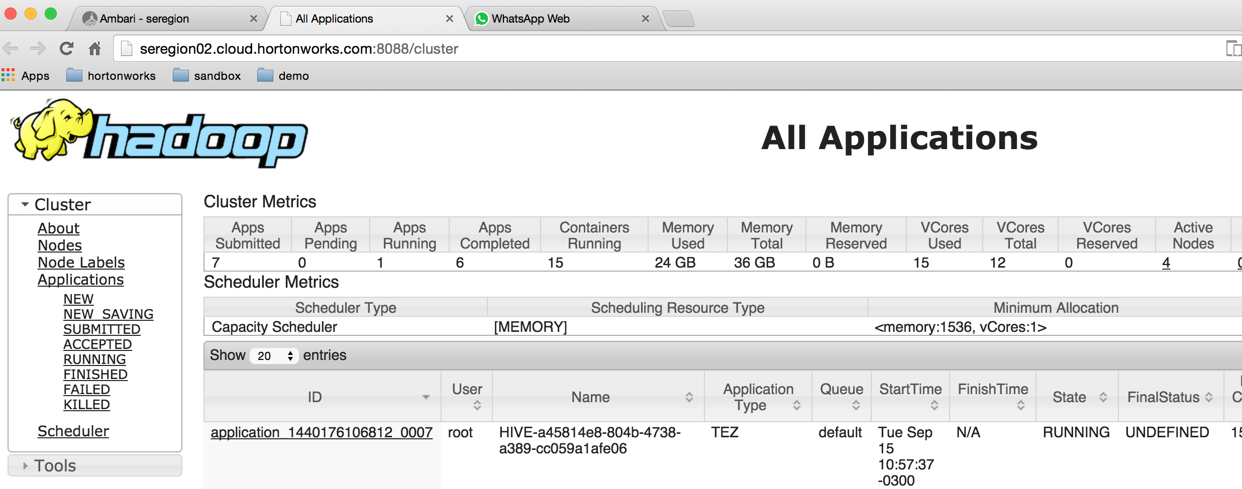This screenshot has height=489, width=1242.
Task: Open the sandbox bookmarks folder
Action: pos(207,75)
